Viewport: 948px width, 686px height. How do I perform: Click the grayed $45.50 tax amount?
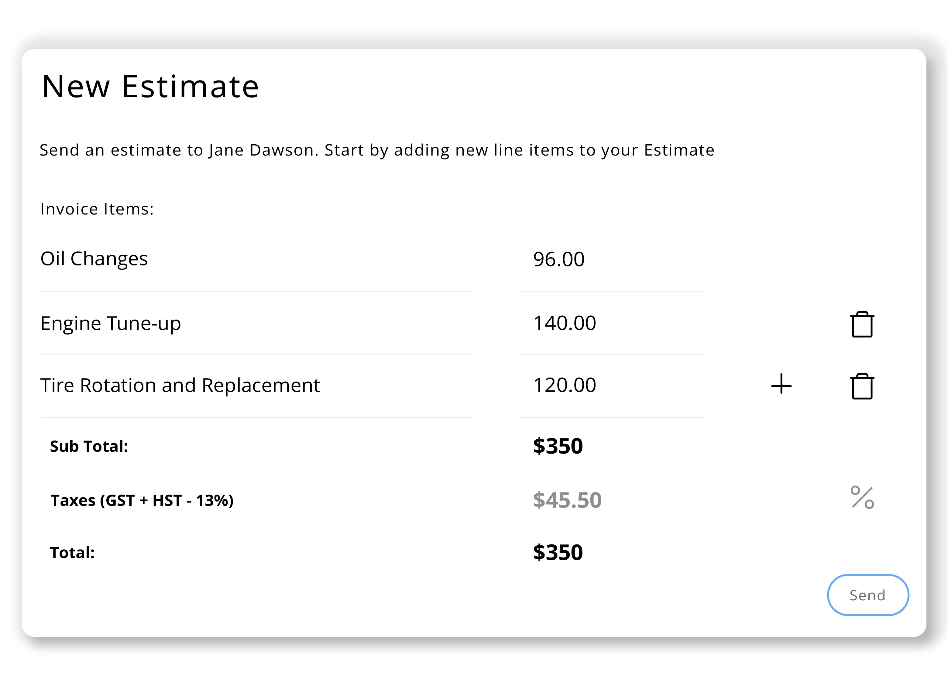567,500
